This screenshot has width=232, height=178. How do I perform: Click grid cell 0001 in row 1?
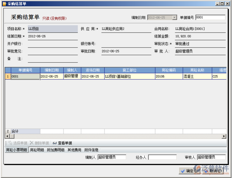[25, 76]
